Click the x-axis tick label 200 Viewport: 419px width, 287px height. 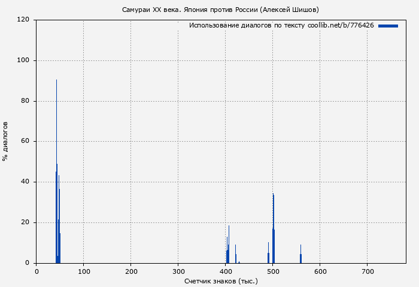(x=130, y=271)
